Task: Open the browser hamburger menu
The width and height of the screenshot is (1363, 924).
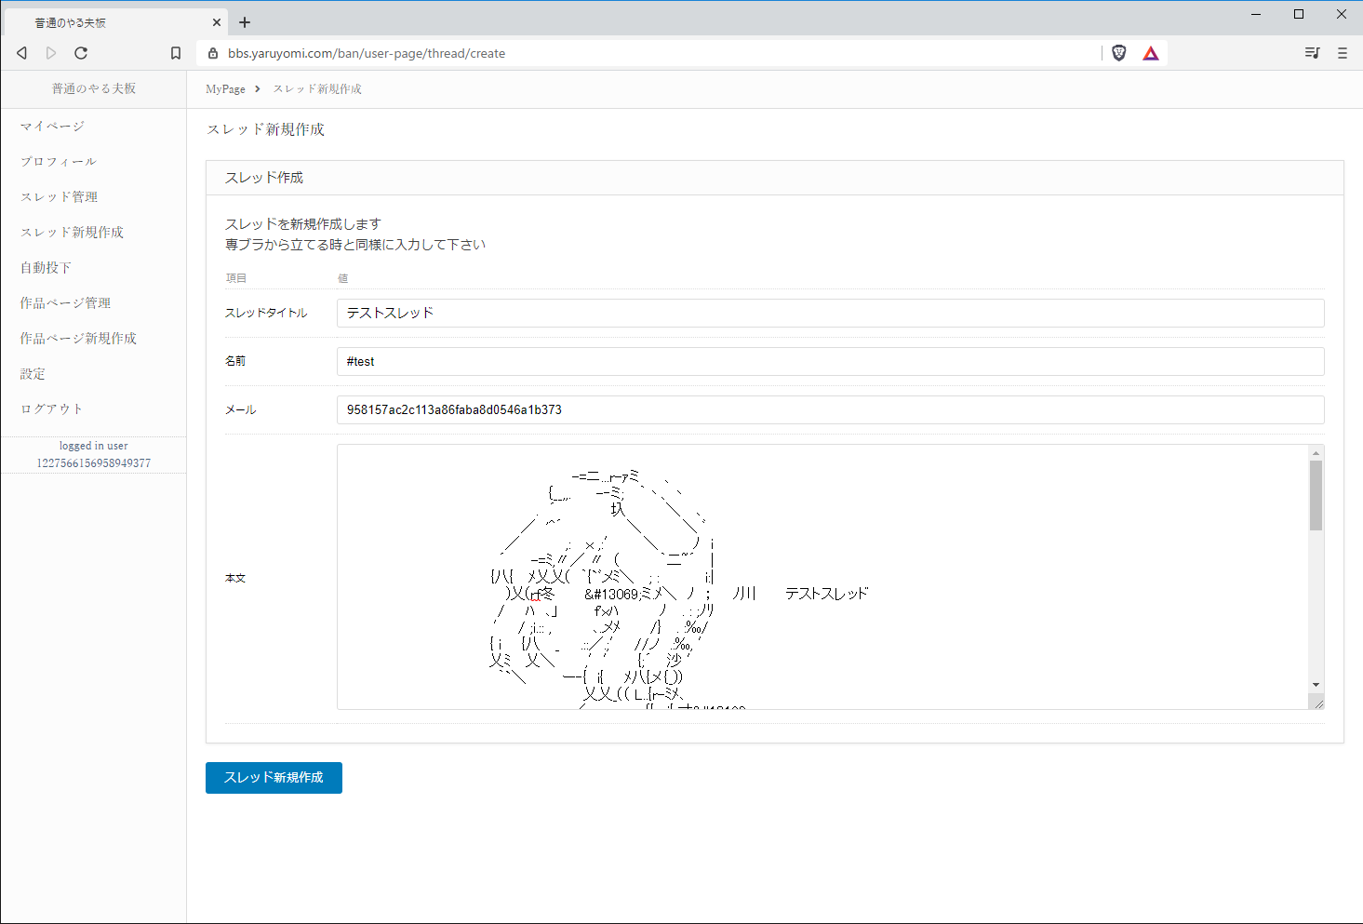Action: (x=1343, y=53)
